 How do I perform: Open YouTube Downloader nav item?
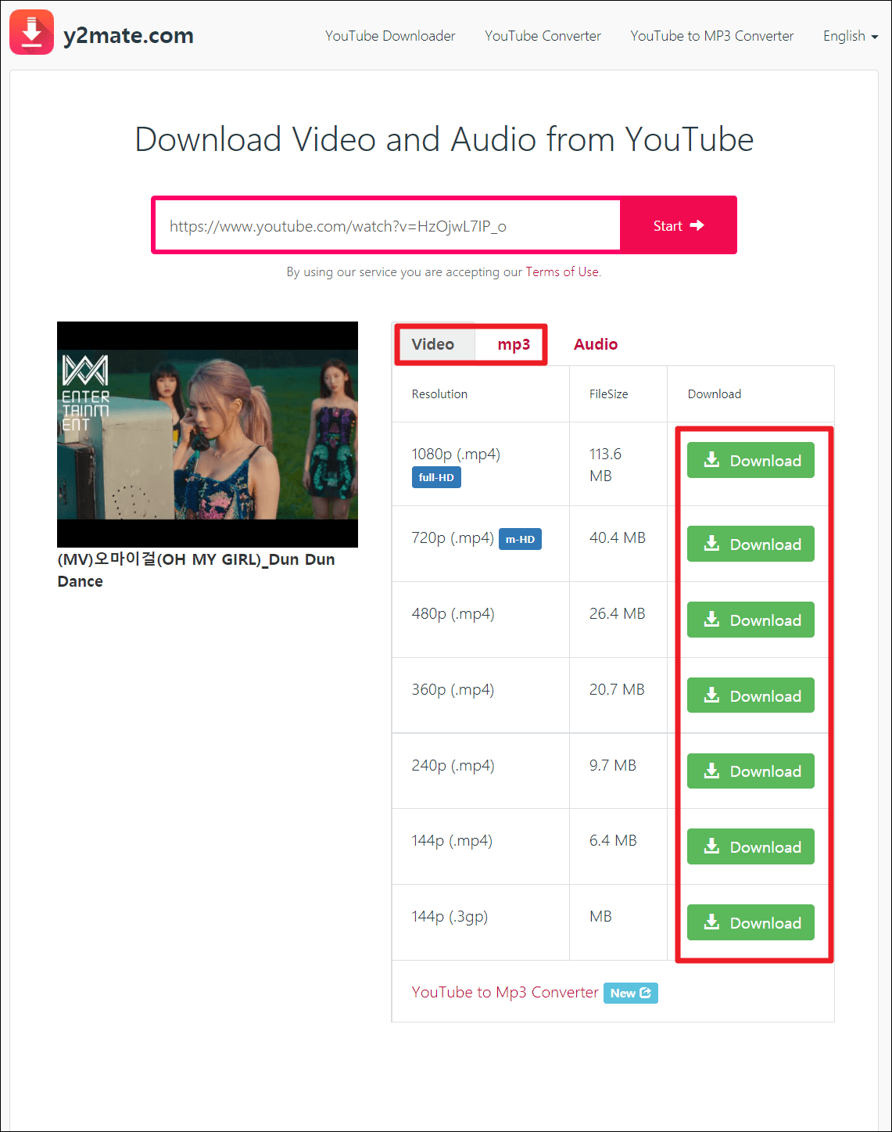click(x=390, y=36)
